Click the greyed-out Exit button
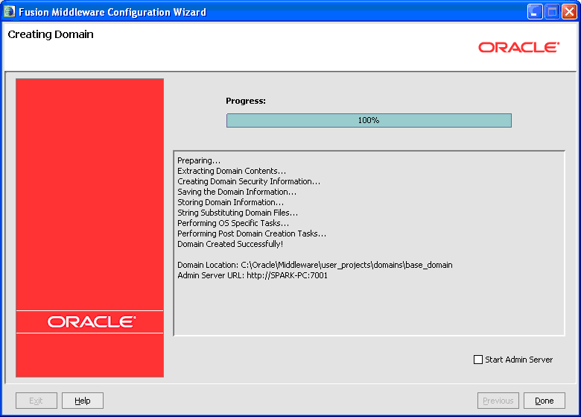This screenshot has width=581, height=417. coord(36,401)
